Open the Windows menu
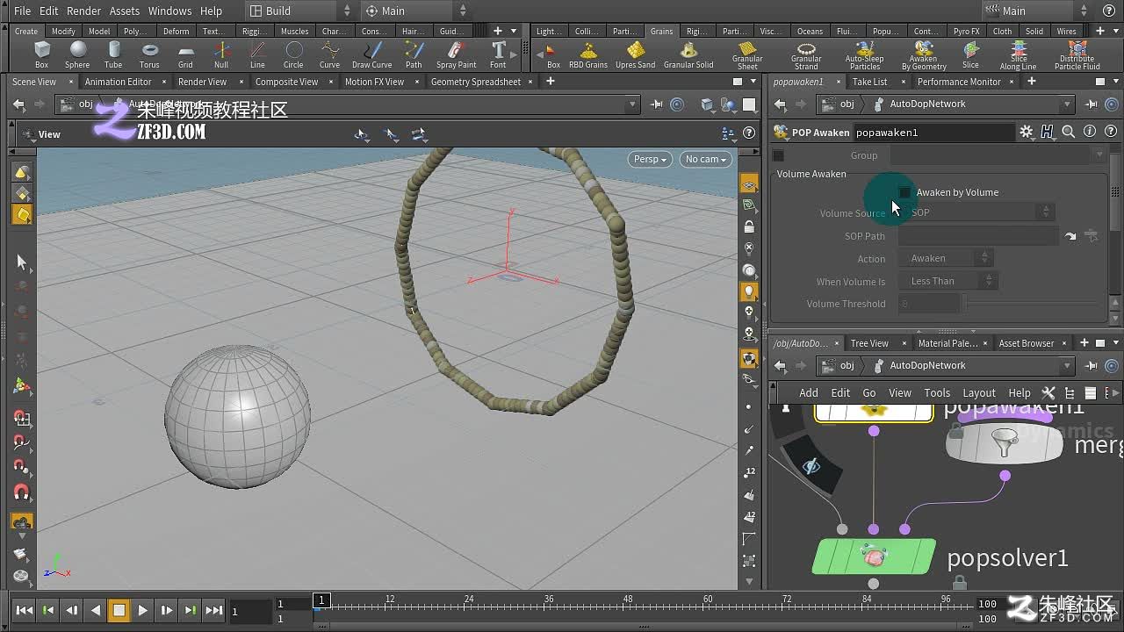Image resolution: width=1124 pixels, height=632 pixels. tap(169, 11)
